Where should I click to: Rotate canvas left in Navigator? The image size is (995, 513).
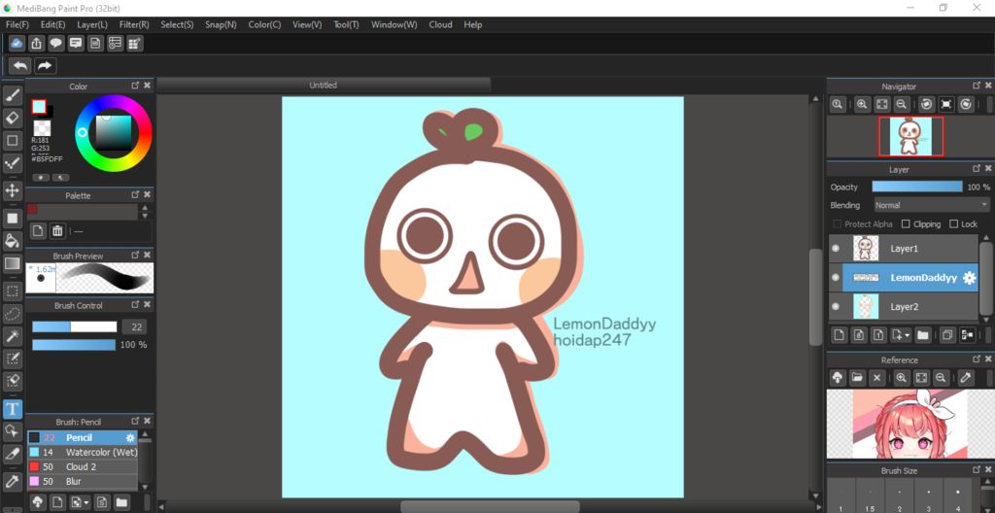[x=926, y=104]
